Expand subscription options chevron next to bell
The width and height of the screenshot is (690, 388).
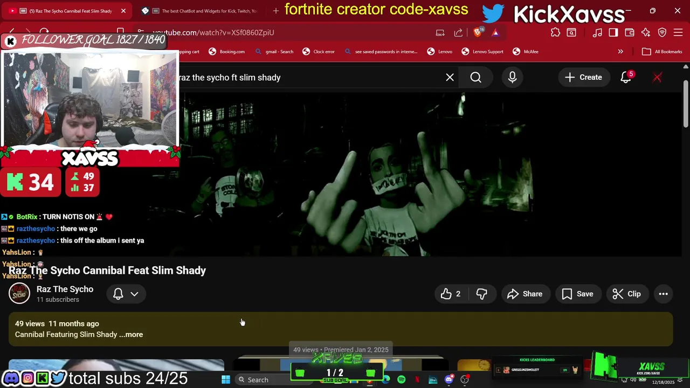[134, 294]
